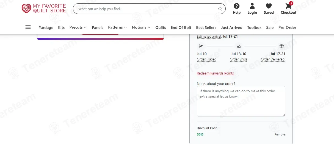Open the hamburger menu icon
This screenshot has height=144, width=334.
[28, 27]
